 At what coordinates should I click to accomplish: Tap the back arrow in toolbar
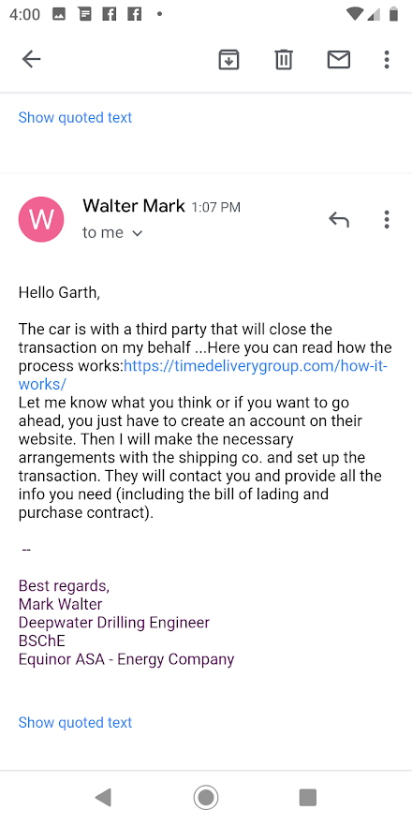click(x=31, y=59)
